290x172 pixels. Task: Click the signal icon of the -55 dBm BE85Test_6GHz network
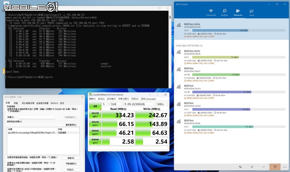point(179,52)
